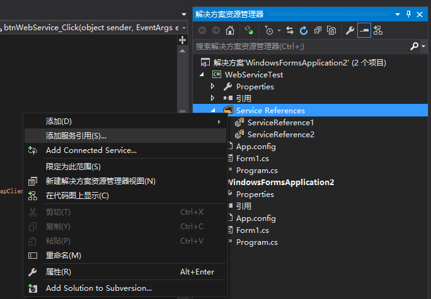Click the icon with green dot beside Home
The width and height of the screenshot is (431, 299).
point(249,30)
